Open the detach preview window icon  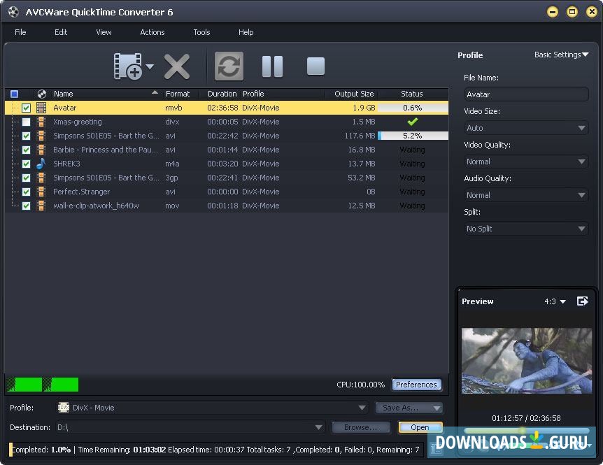[583, 301]
